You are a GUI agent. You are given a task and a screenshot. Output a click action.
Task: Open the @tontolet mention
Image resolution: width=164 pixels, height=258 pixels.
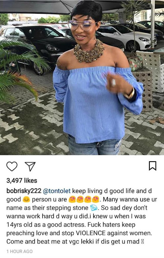[57, 191]
